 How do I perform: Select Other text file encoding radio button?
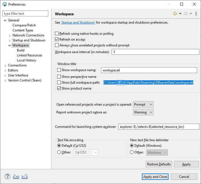(59, 152)
